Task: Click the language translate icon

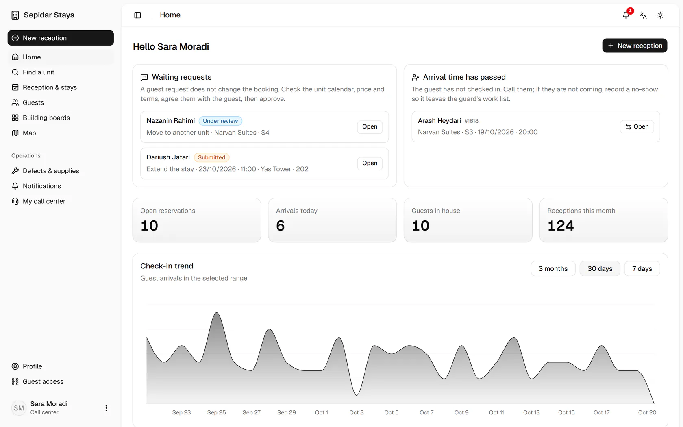Action: 643,15
